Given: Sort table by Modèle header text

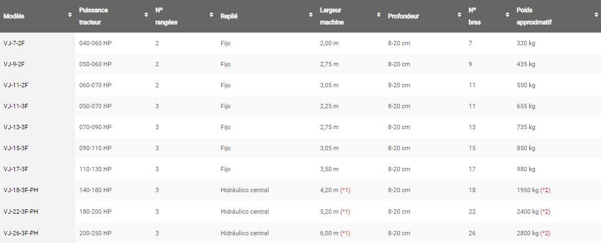Looking at the screenshot, I should tap(14, 17).
